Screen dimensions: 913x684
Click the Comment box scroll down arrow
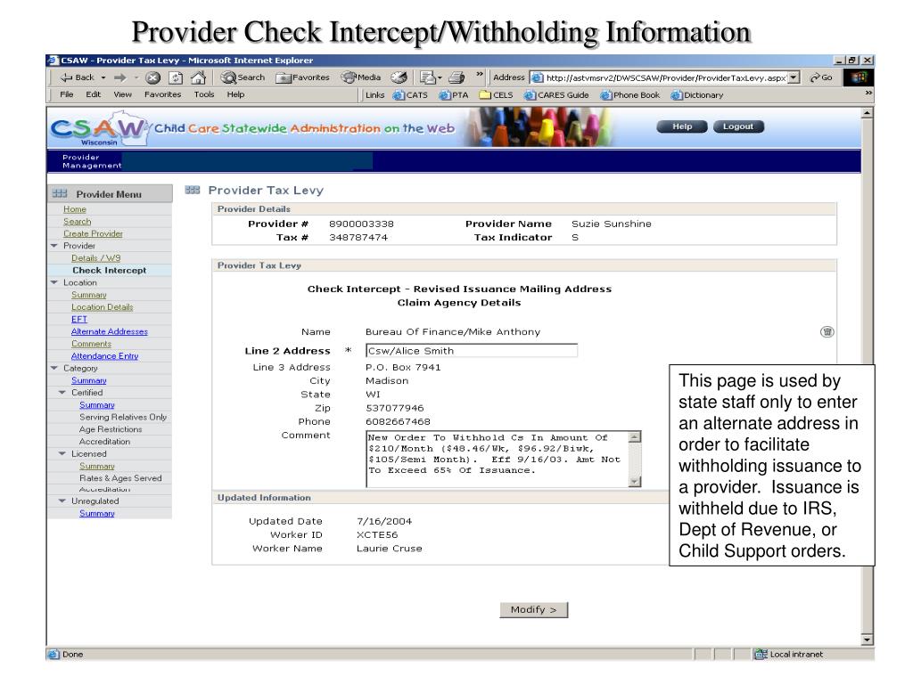pos(635,482)
